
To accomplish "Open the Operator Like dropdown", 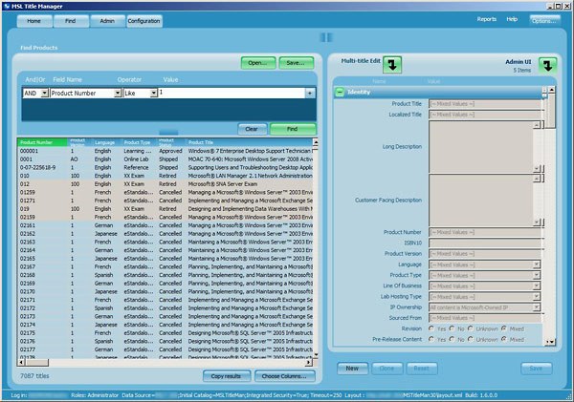I will 154,94.
